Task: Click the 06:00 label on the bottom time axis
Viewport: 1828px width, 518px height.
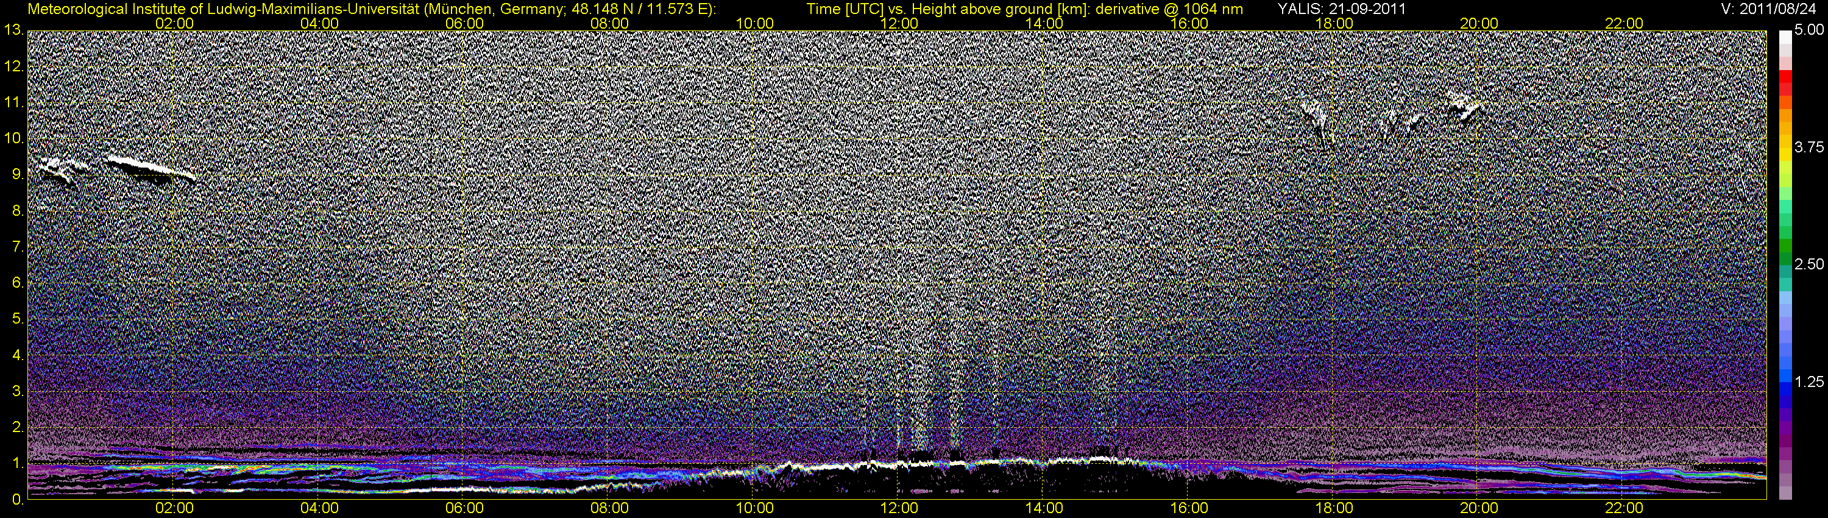Action: click(465, 508)
